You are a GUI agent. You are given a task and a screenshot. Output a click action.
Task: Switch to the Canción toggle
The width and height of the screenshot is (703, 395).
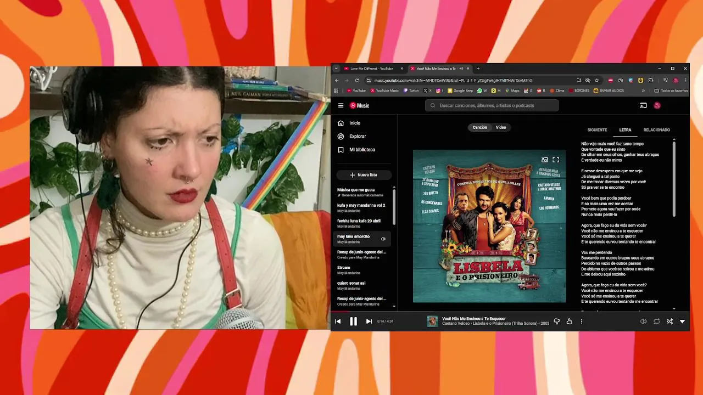[x=480, y=127]
